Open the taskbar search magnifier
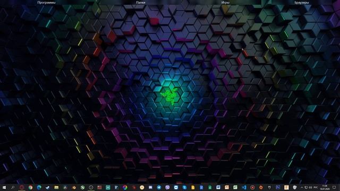340x191 pixels. pos(13,187)
